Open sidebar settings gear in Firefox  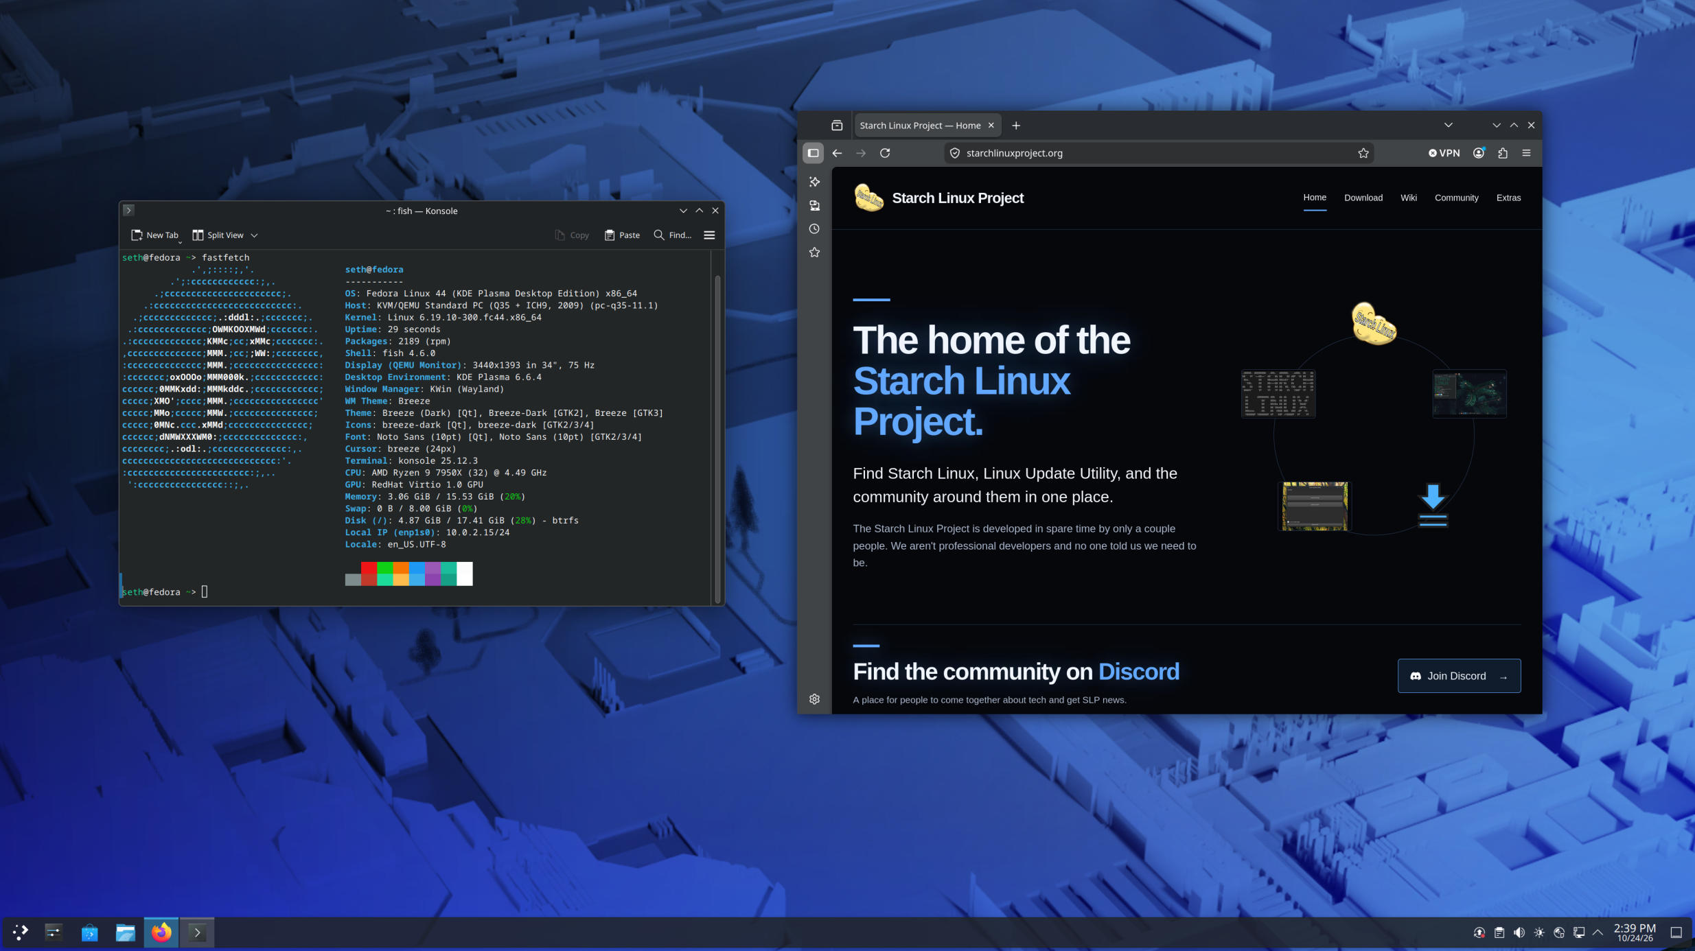tap(814, 699)
